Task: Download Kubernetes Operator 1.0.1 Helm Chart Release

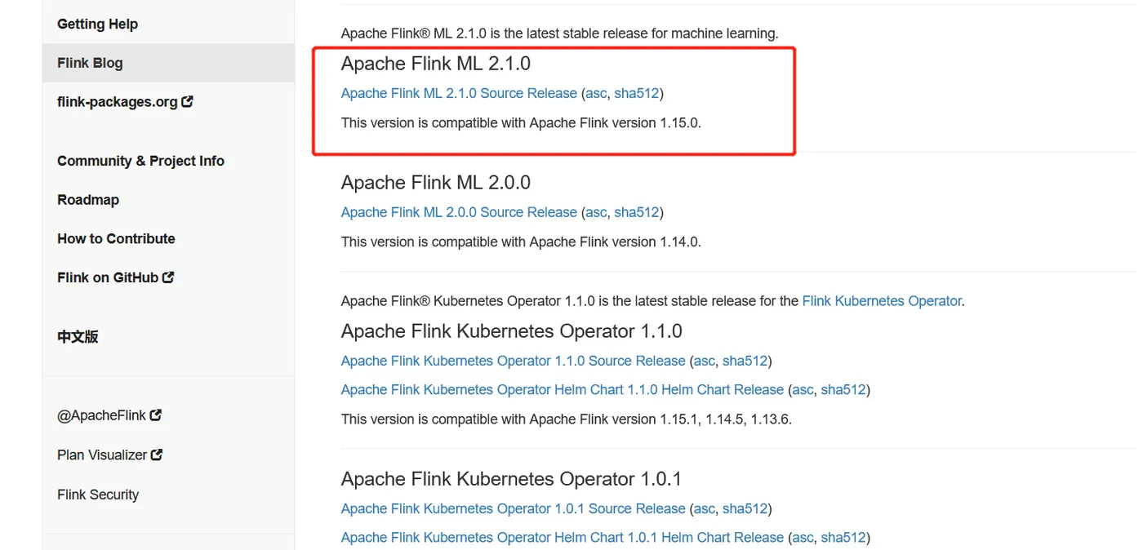Action: click(x=562, y=537)
